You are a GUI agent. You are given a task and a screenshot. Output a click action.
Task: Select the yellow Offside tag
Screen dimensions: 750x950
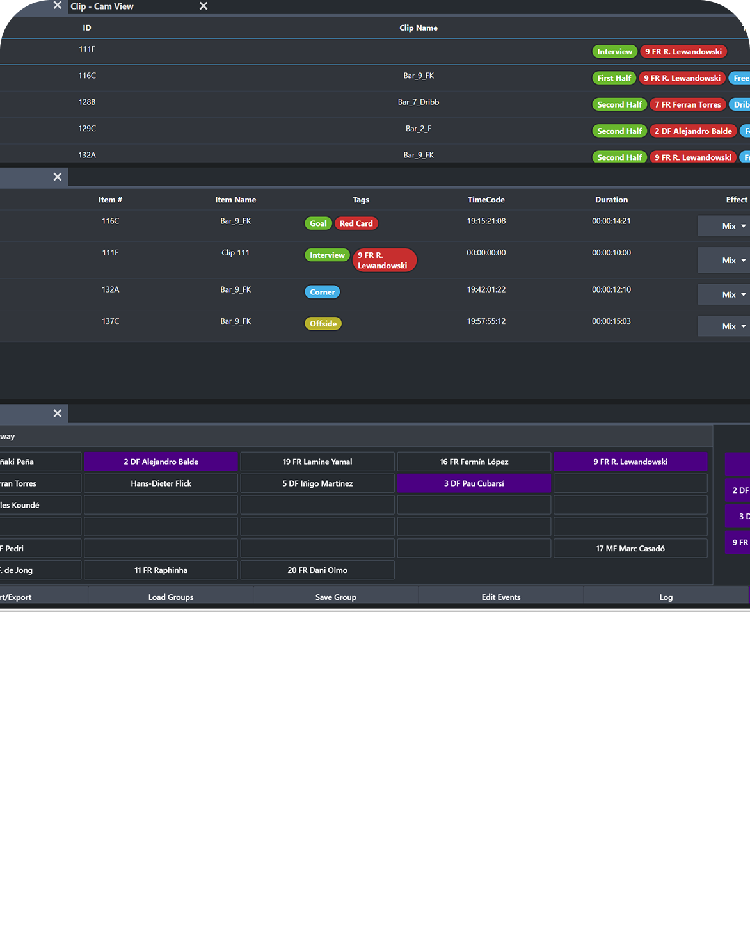coord(323,324)
